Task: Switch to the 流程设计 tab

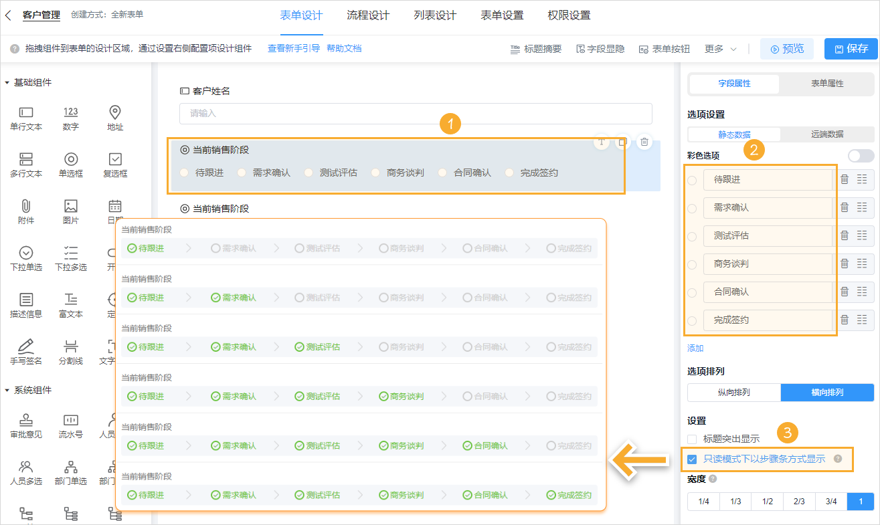Action: pyautogui.click(x=368, y=15)
